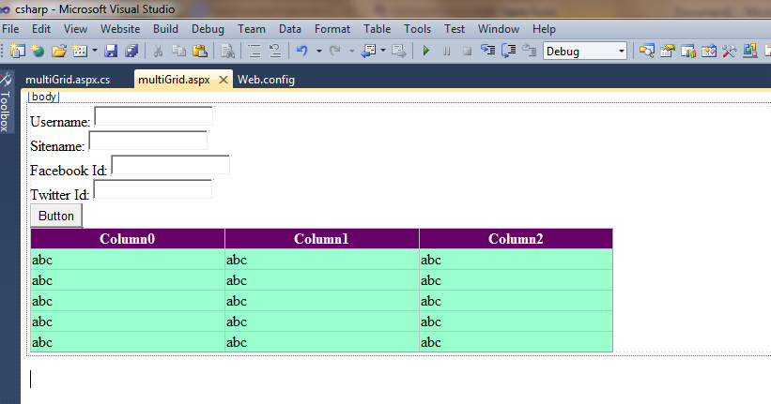Screen dimensions: 771x404
Task: Click the Navigate Backward icon
Action: coord(369,51)
